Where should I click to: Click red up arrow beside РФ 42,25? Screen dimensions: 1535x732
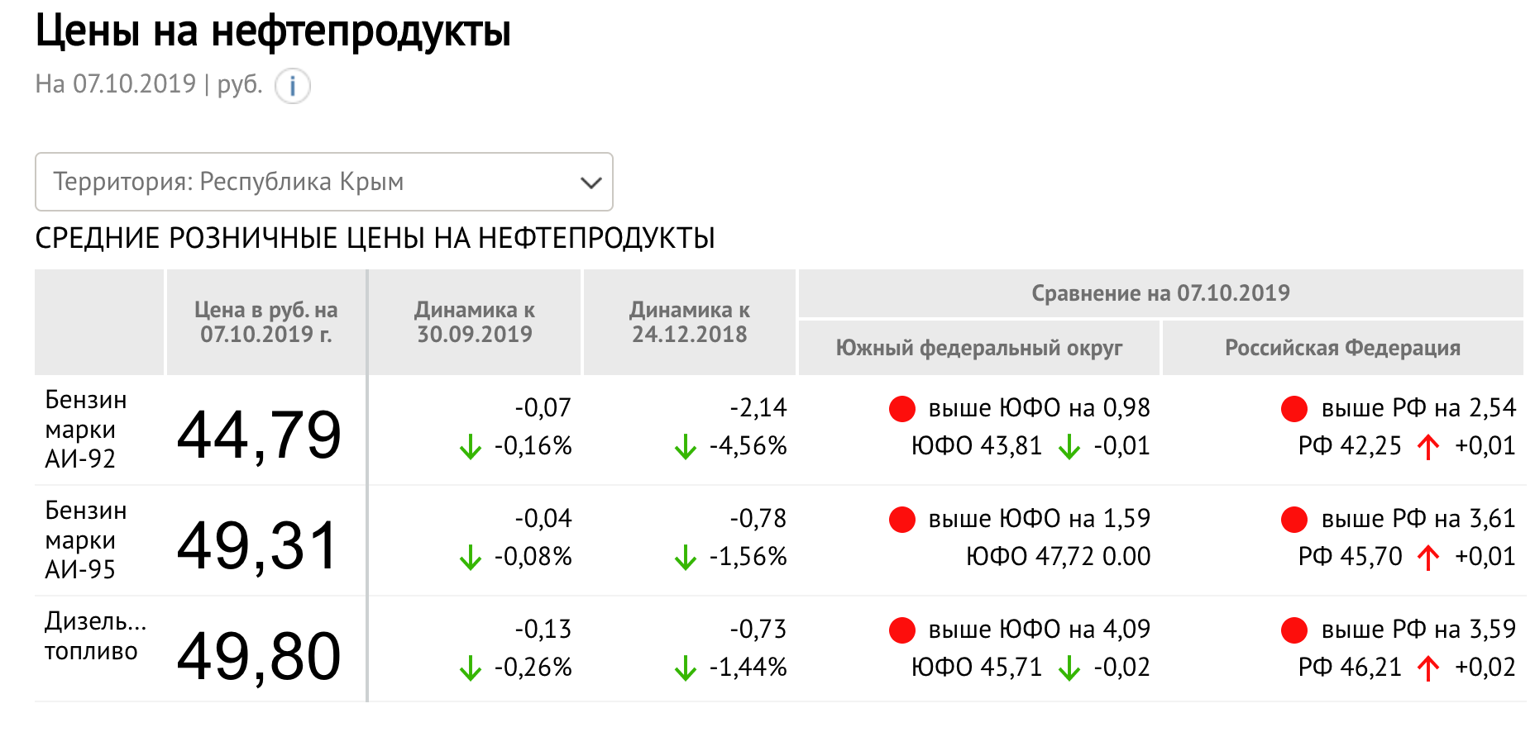[x=1428, y=447]
